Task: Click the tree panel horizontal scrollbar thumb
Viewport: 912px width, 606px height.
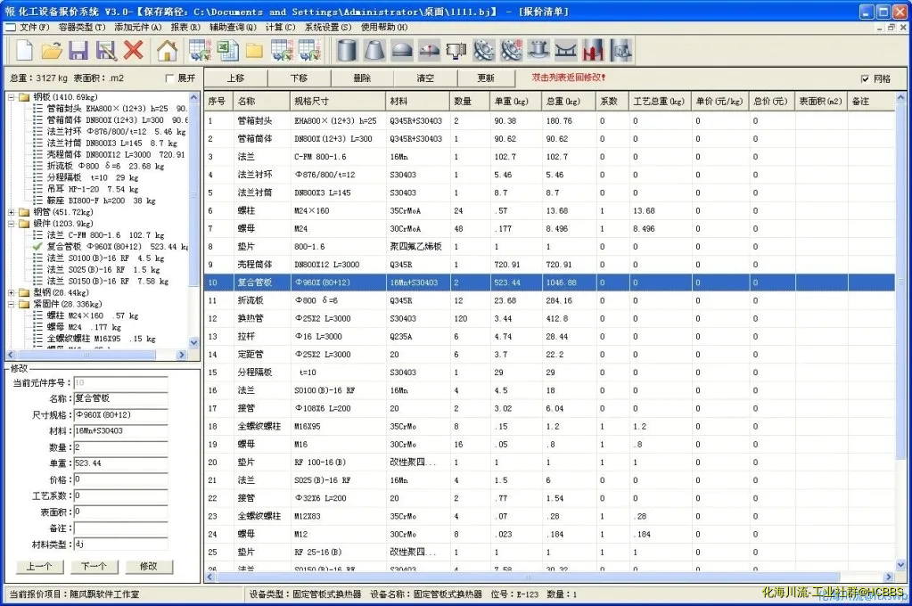Action: [x=86, y=354]
